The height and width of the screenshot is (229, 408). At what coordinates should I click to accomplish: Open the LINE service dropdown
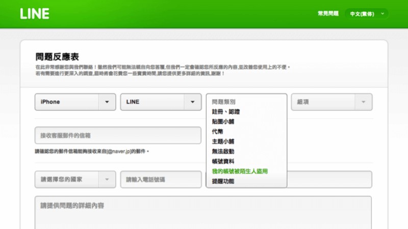coord(161,102)
